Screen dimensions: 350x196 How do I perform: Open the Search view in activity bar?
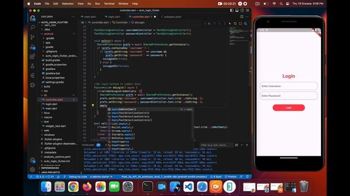(32, 27)
